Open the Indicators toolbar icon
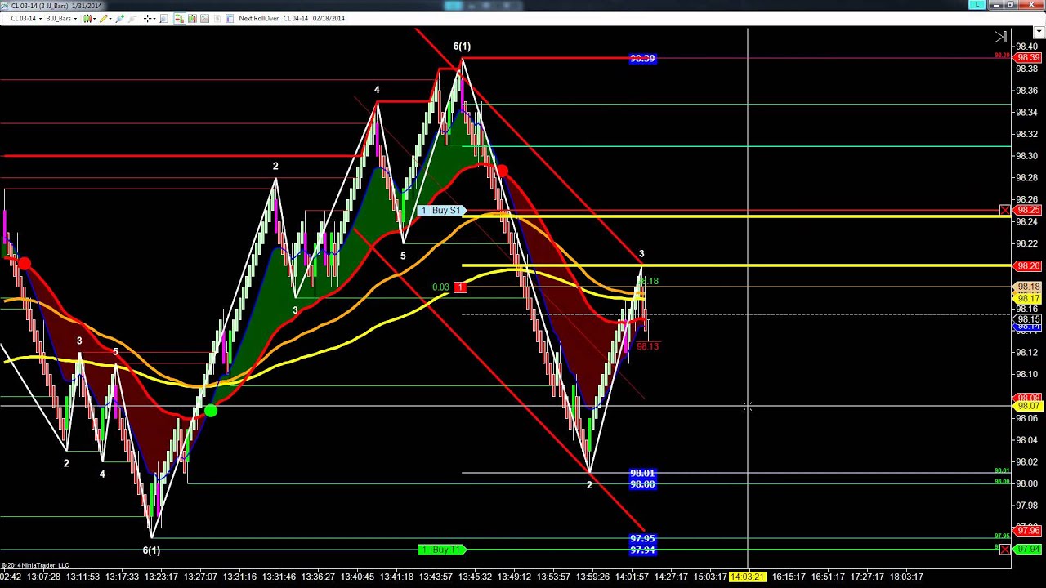The height and width of the screenshot is (588, 1046). point(192,18)
